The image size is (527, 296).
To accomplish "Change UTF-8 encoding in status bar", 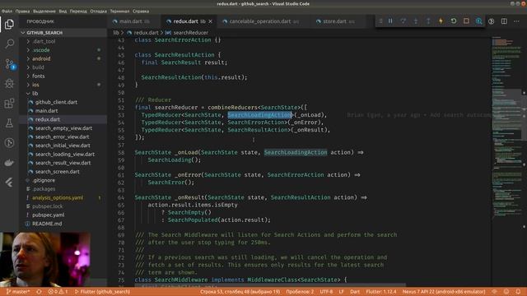I will tap(326, 292).
